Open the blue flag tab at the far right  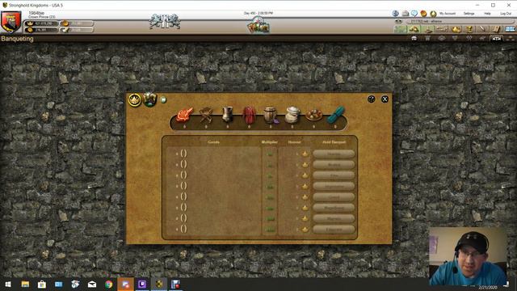point(510,29)
